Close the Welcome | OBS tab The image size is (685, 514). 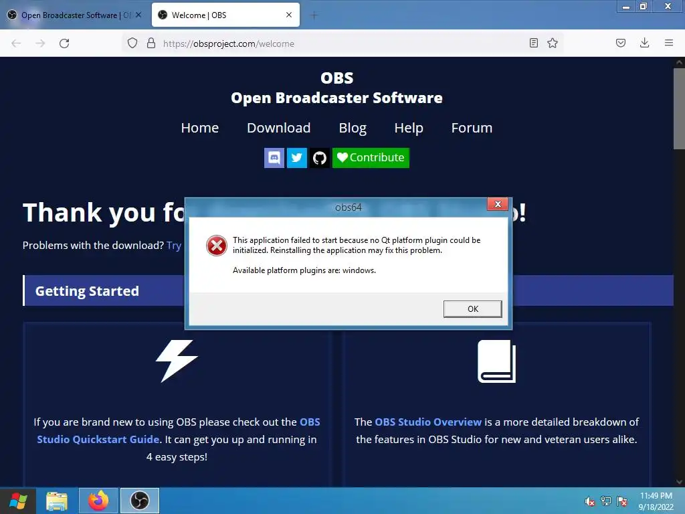(289, 15)
